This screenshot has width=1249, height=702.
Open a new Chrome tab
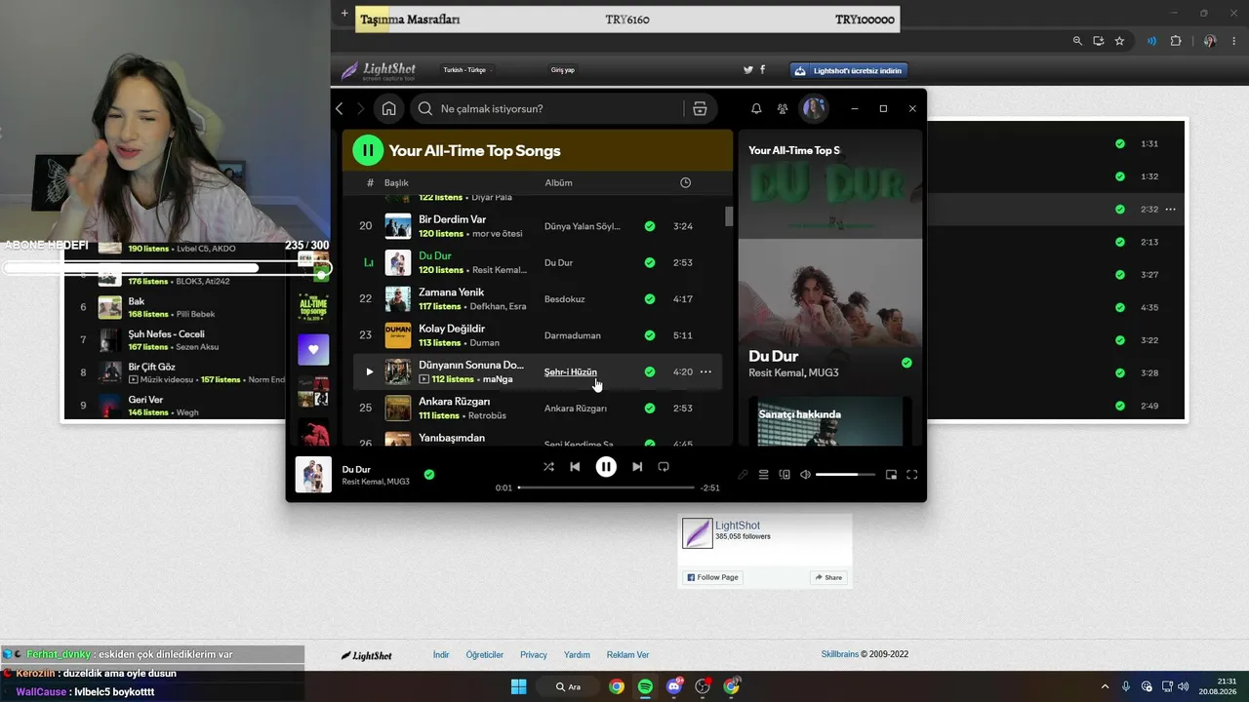pyautogui.click(x=344, y=14)
